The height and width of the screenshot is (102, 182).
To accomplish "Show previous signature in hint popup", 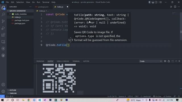I will click(71, 38).
